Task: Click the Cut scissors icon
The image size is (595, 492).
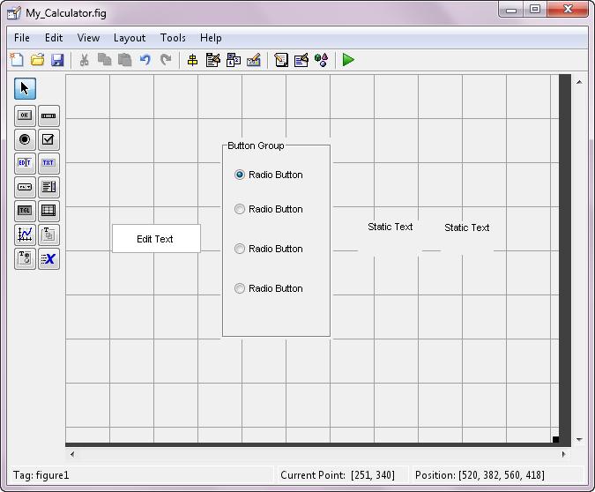Action: click(85, 60)
